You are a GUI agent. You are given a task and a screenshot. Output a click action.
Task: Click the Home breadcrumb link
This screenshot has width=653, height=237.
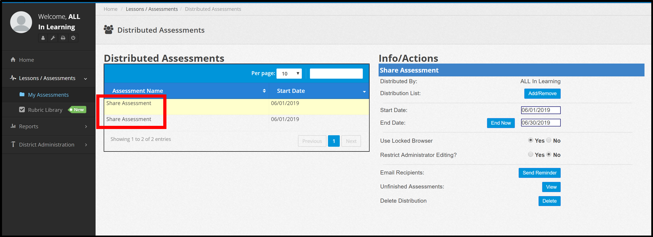click(110, 9)
